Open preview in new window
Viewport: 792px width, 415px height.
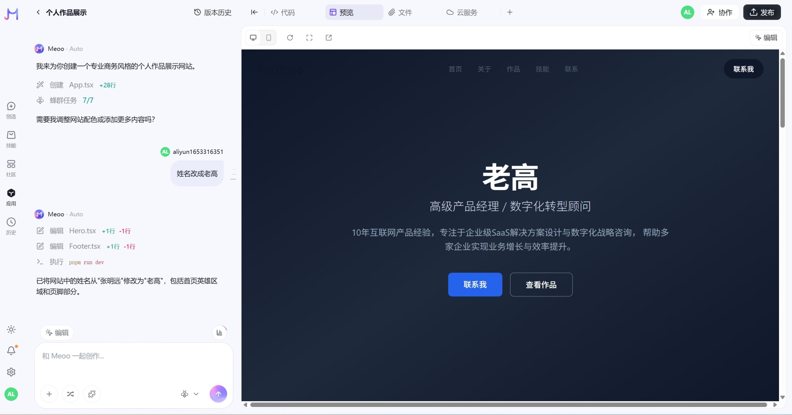[329, 37]
